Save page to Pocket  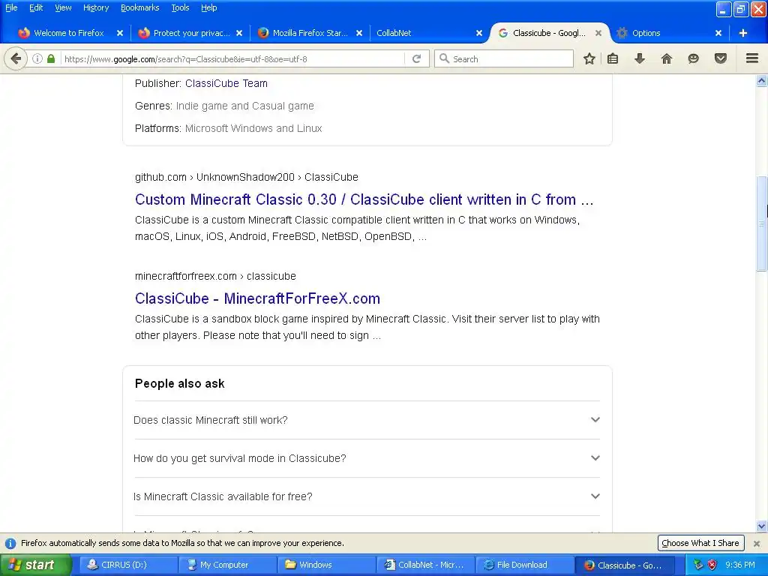coord(721,58)
